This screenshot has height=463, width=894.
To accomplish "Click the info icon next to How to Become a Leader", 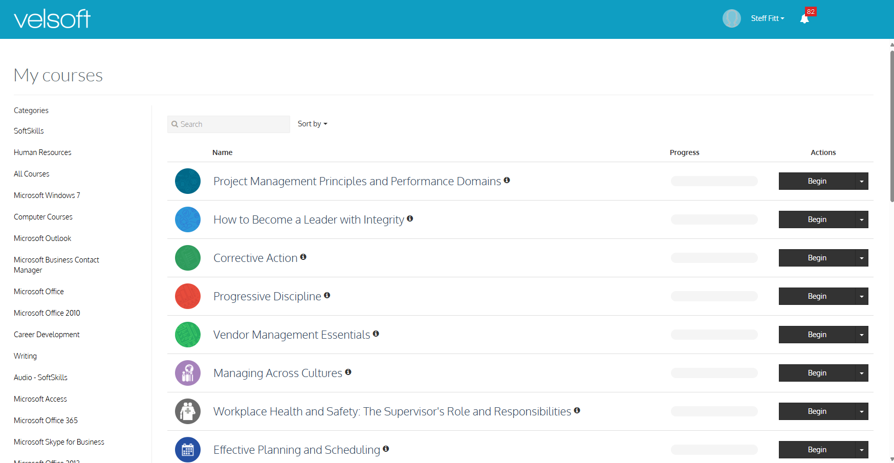I will [x=410, y=218].
